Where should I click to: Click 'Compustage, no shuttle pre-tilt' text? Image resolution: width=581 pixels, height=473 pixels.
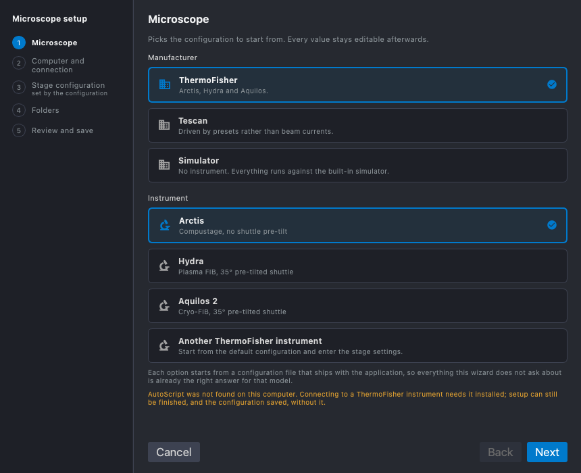pyautogui.click(x=233, y=231)
